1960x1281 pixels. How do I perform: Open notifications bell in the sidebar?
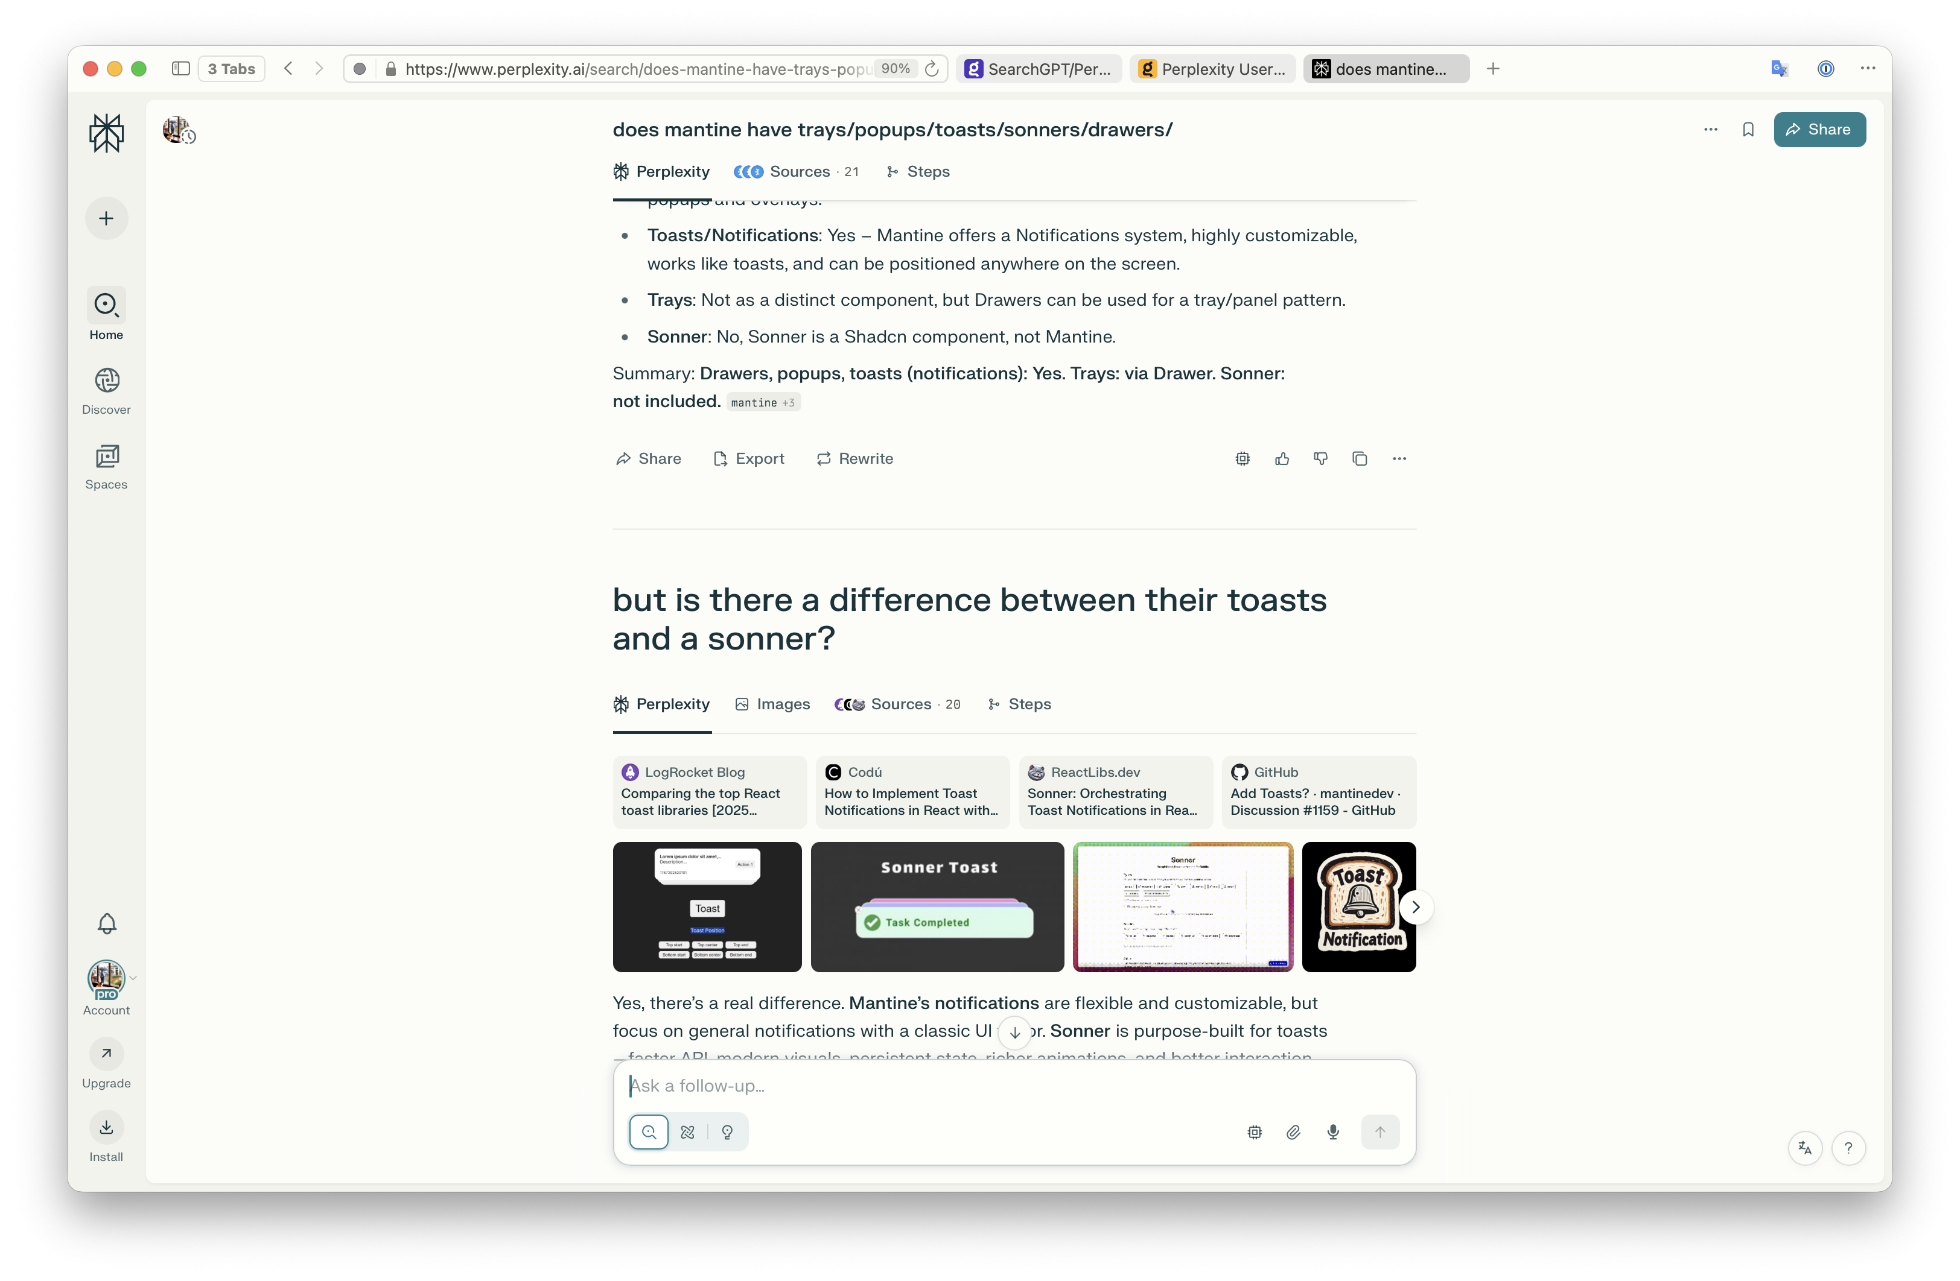pyautogui.click(x=106, y=924)
